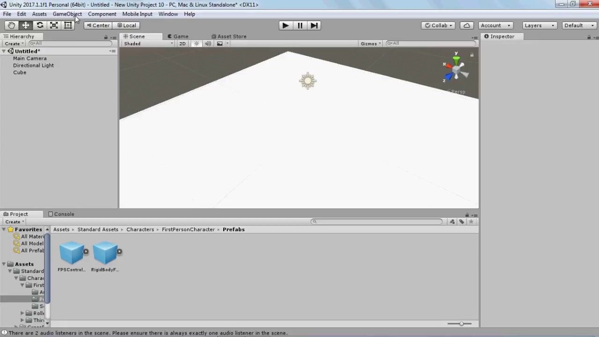Click the Pause button

point(300,25)
